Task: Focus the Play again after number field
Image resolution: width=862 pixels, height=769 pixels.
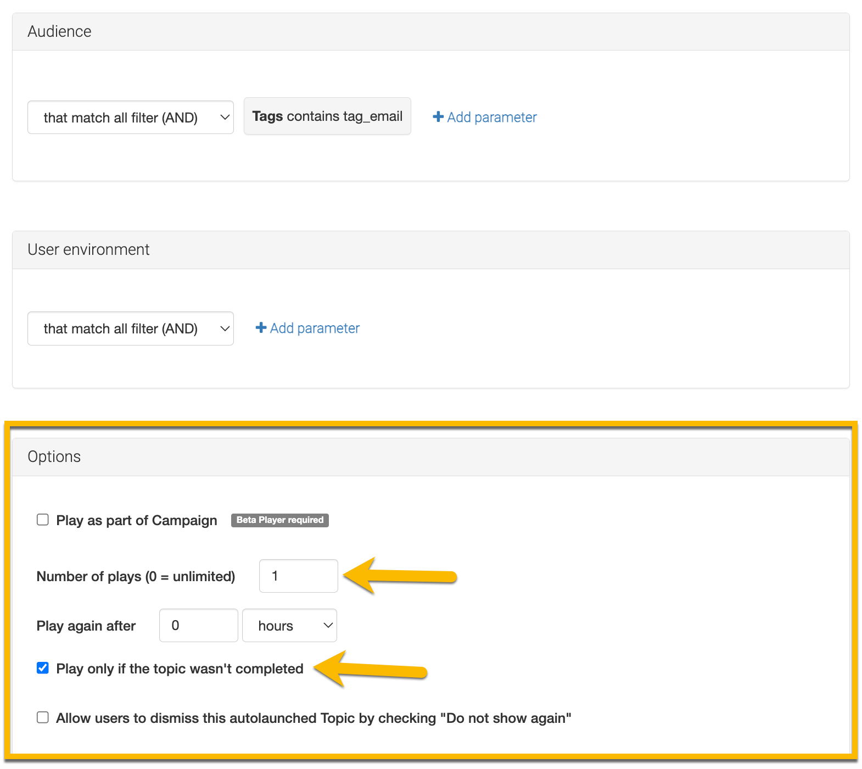Action: 198,625
